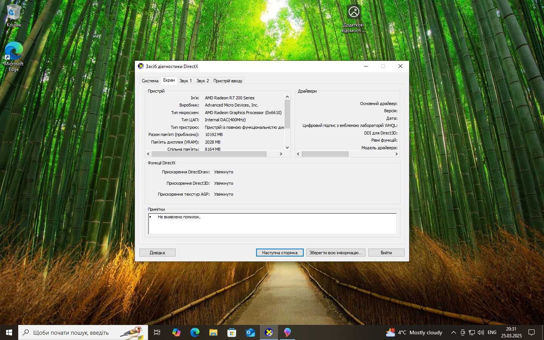Launch Copilot from the taskbar

176,332
